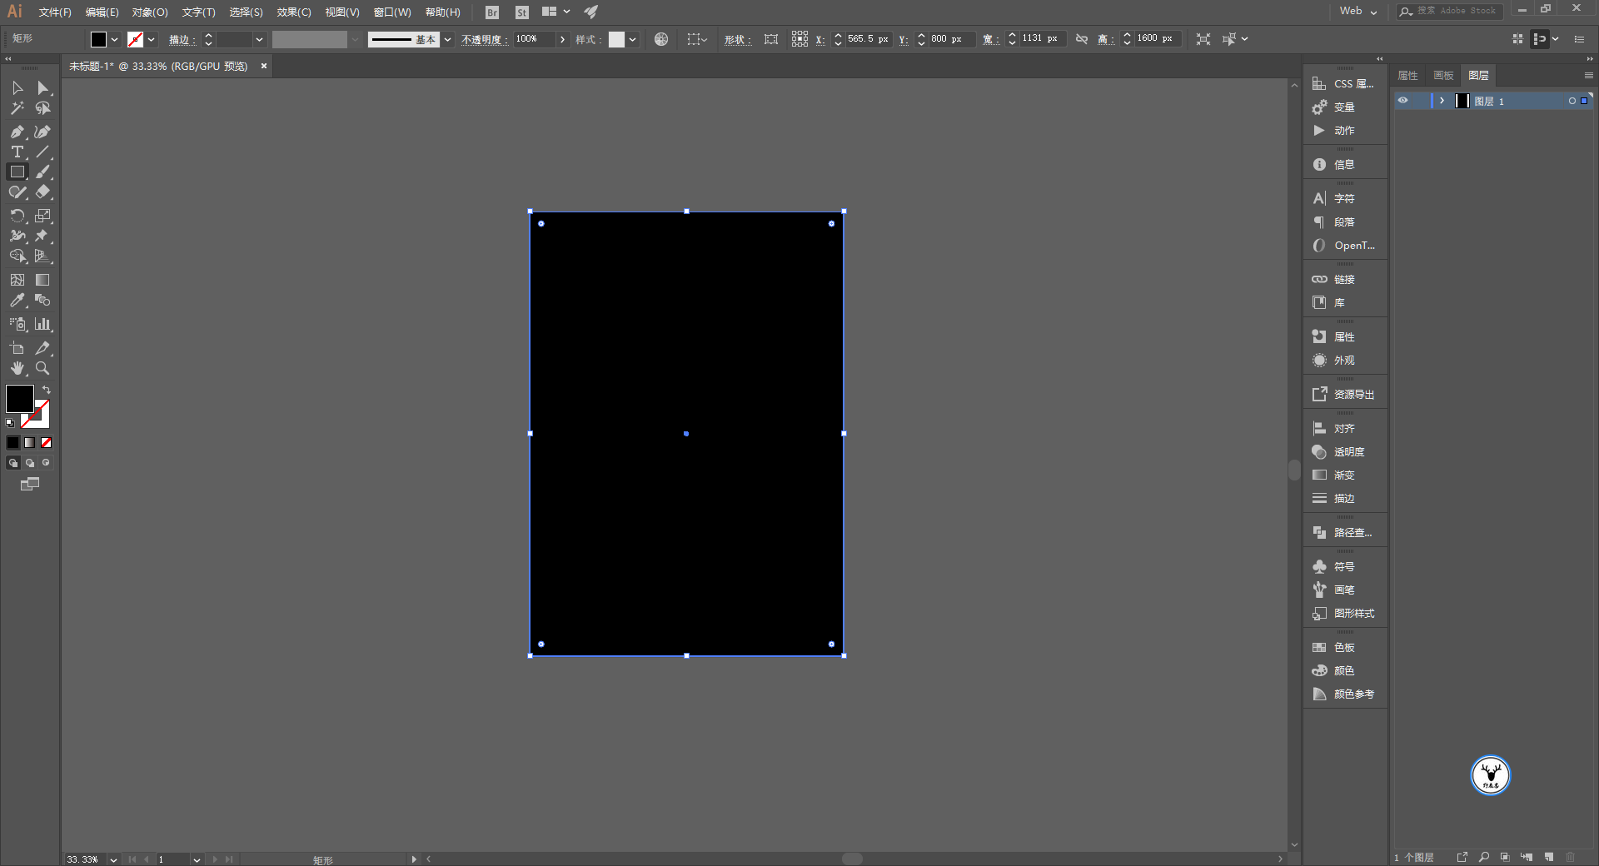Select the Magic Wand tool

[17, 108]
